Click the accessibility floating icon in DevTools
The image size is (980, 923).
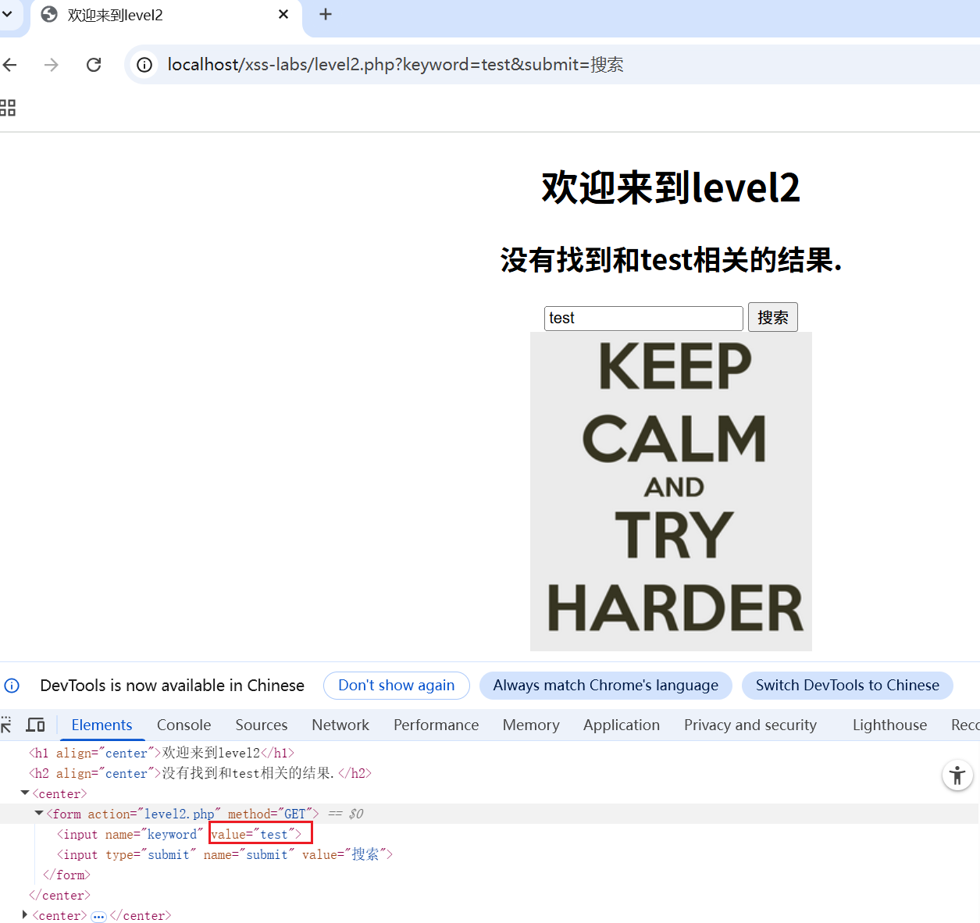[x=957, y=775]
